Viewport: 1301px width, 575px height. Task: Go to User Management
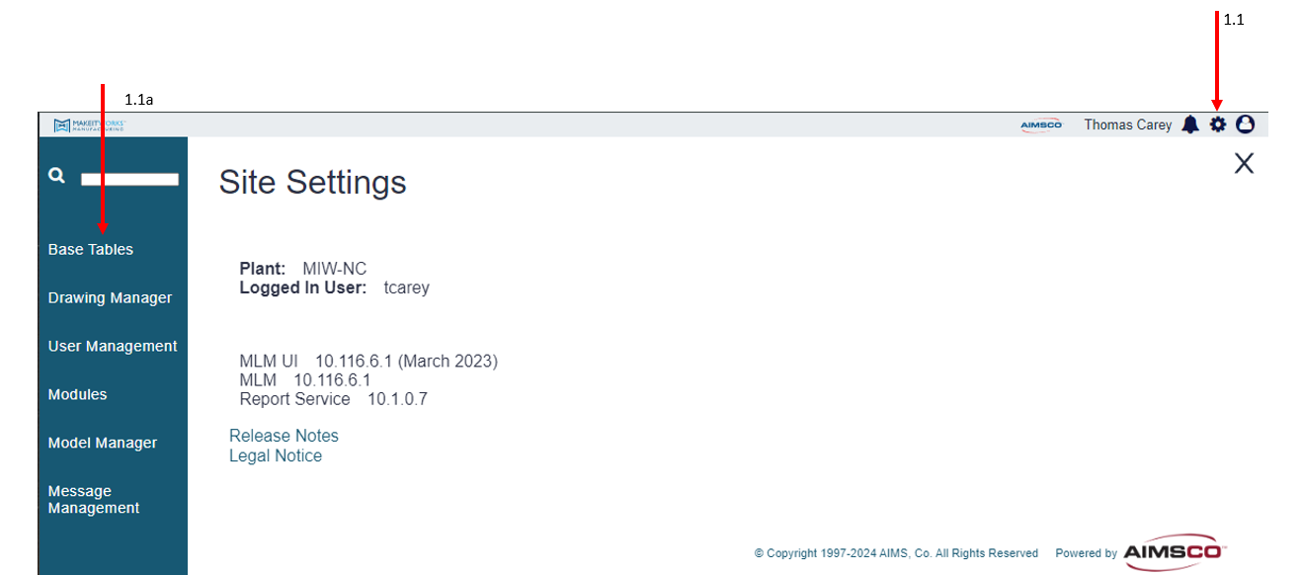coord(113,346)
